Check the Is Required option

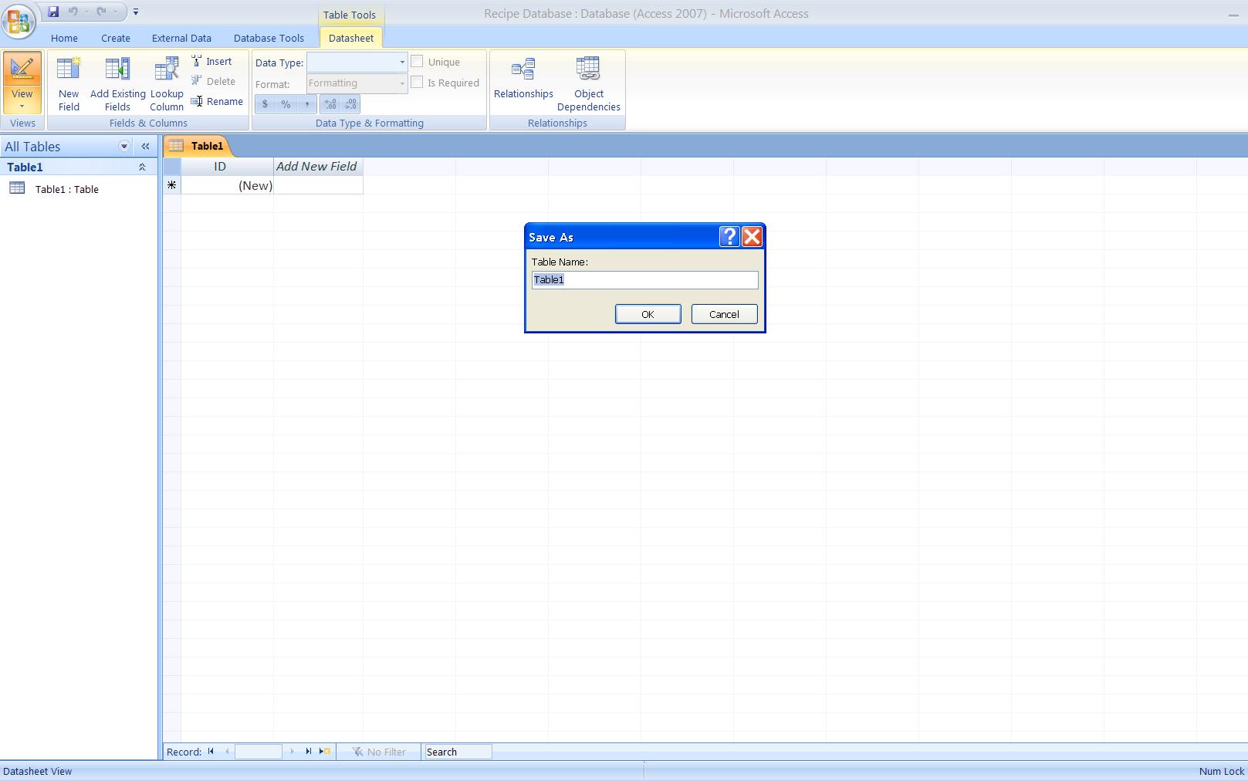tap(417, 82)
